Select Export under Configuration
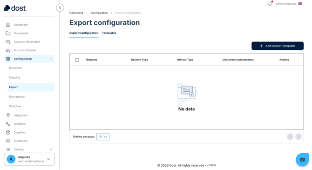 (x=31, y=87)
